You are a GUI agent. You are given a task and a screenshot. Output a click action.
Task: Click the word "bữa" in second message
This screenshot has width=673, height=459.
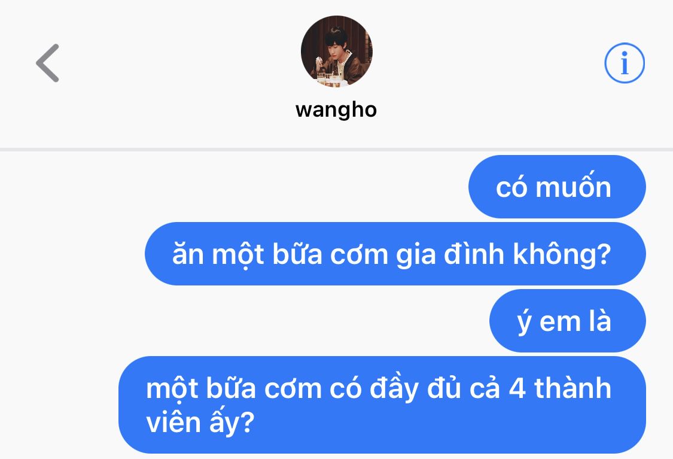point(297,254)
